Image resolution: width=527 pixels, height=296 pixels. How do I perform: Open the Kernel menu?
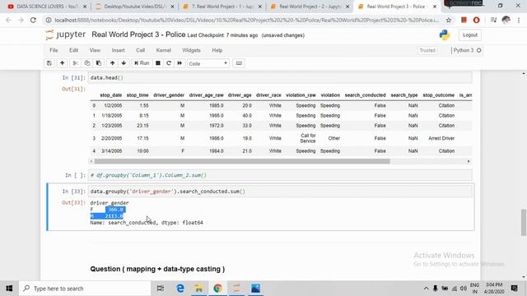164,50
